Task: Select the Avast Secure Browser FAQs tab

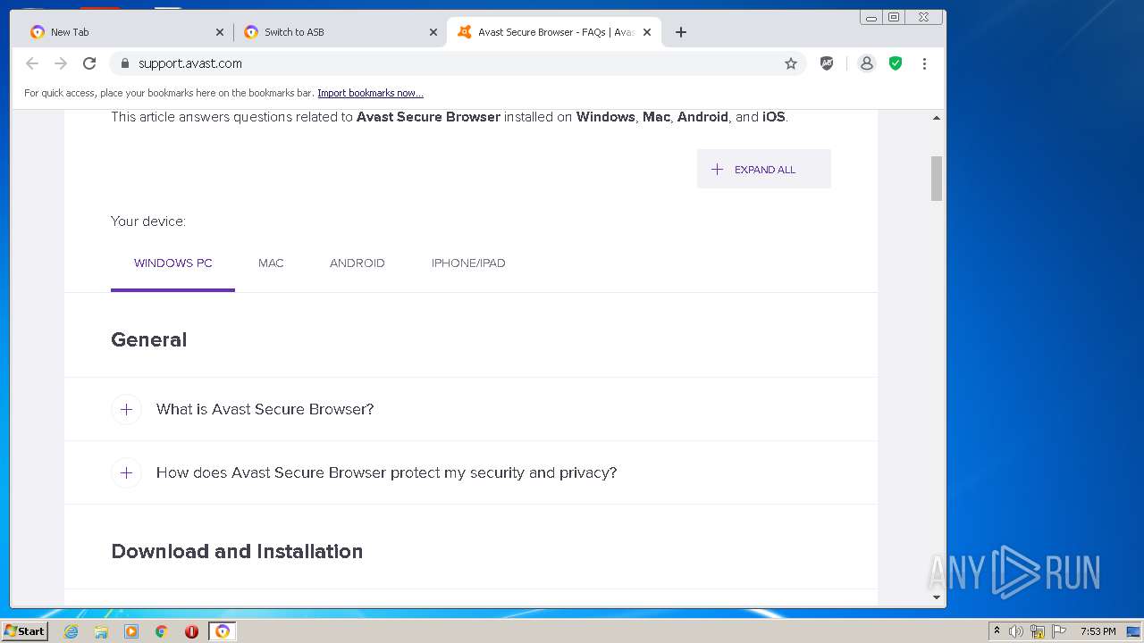Action: point(554,32)
